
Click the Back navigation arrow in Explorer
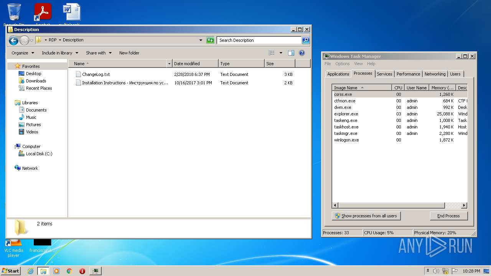tap(13, 40)
